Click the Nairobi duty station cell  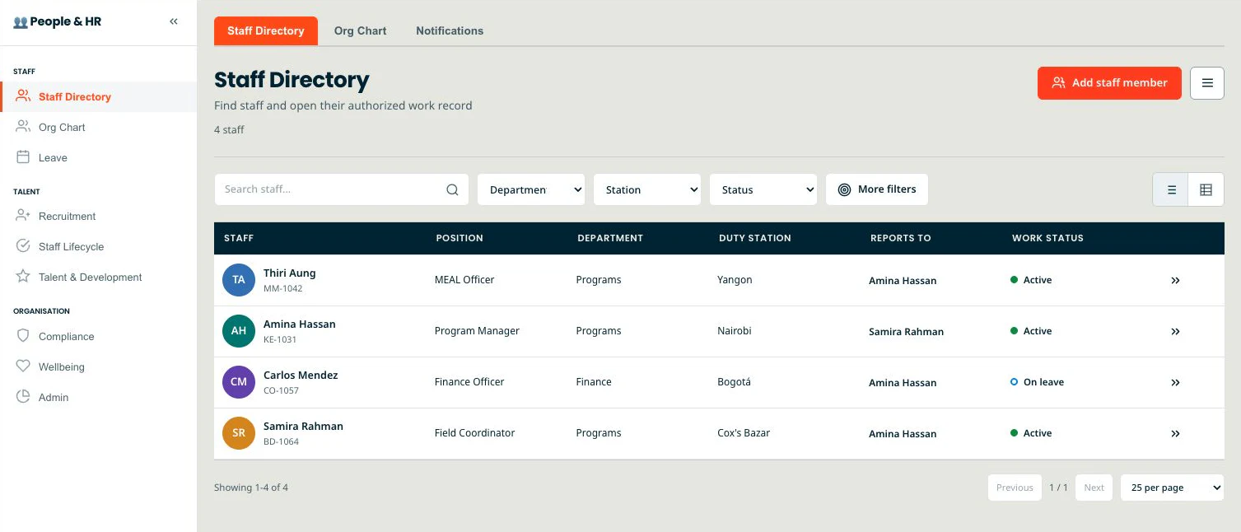(735, 331)
